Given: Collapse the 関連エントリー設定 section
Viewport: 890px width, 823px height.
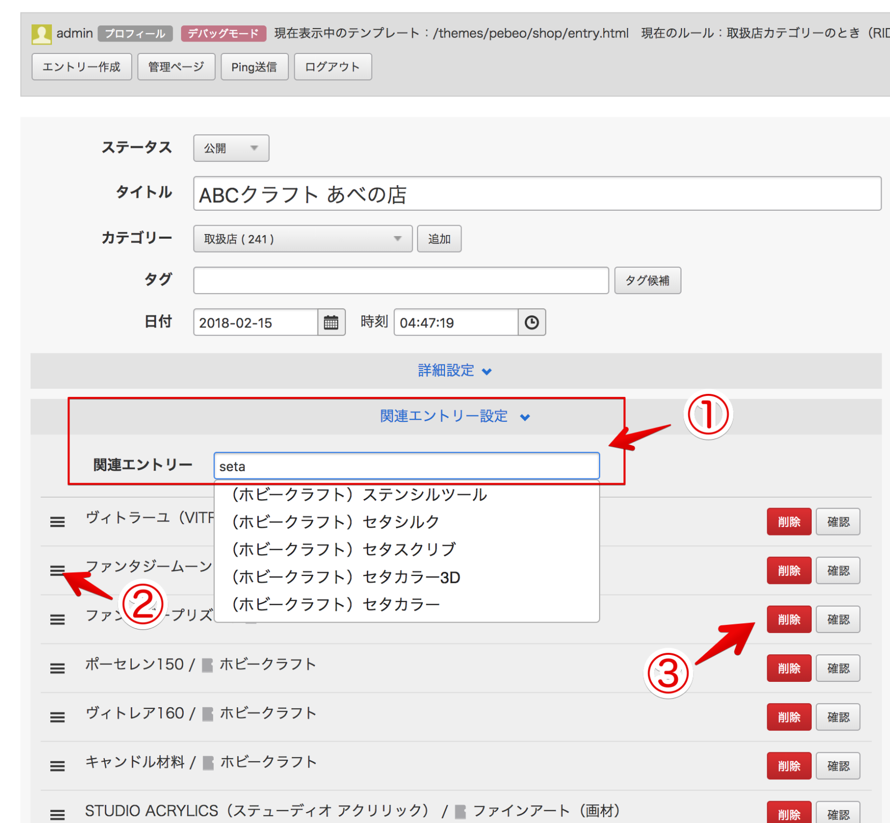Looking at the screenshot, I should (454, 416).
